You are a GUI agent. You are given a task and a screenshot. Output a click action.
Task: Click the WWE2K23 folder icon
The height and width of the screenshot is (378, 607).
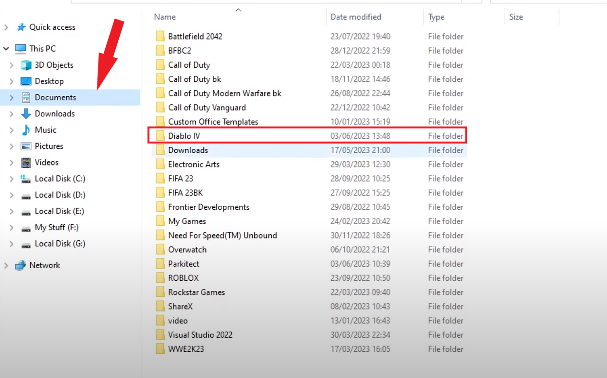pyautogui.click(x=160, y=349)
